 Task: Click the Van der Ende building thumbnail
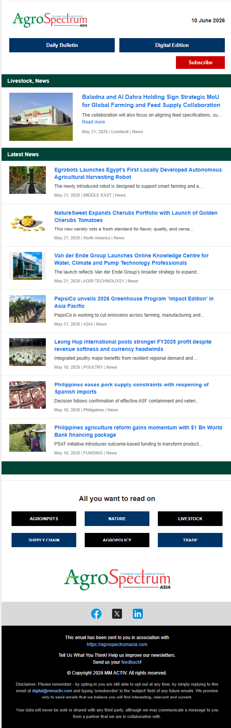[27, 266]
